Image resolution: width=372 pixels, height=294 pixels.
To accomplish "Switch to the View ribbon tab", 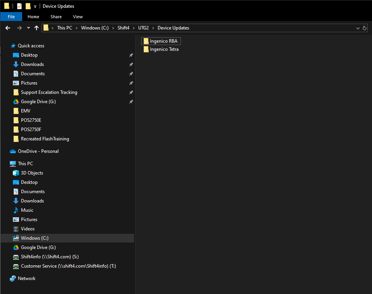I will coord(78,17).
